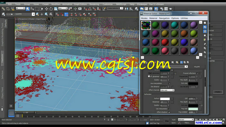Click the highlighted snap-to-vertex icon
This screenshot has width=226, height=127.
[66, 14]
